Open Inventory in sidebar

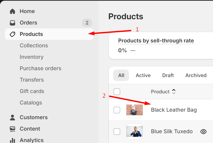[x=32, y=57]
